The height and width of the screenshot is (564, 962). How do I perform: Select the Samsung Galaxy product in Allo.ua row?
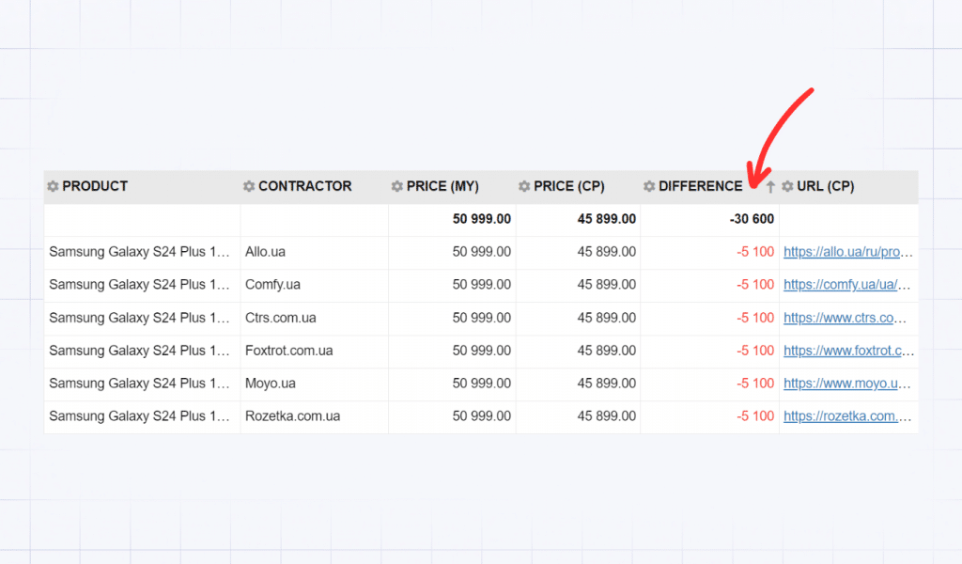139,252
